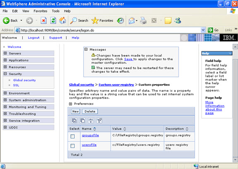Click the IBM logo

click(x=228, y=38)
